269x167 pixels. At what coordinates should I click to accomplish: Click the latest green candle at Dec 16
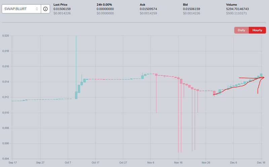[x=261, y=75]
